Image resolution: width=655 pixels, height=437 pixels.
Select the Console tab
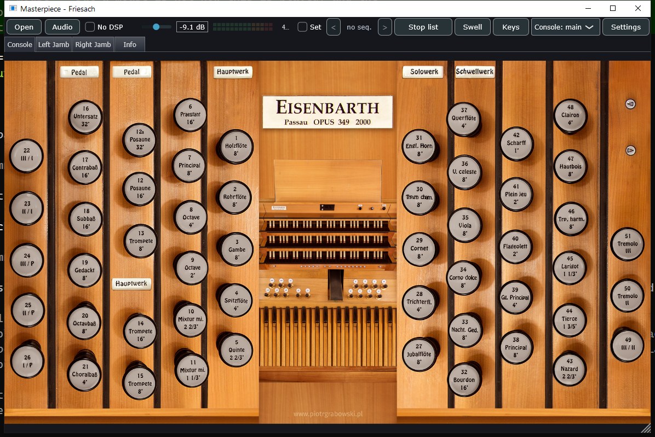tap(20, 44)
